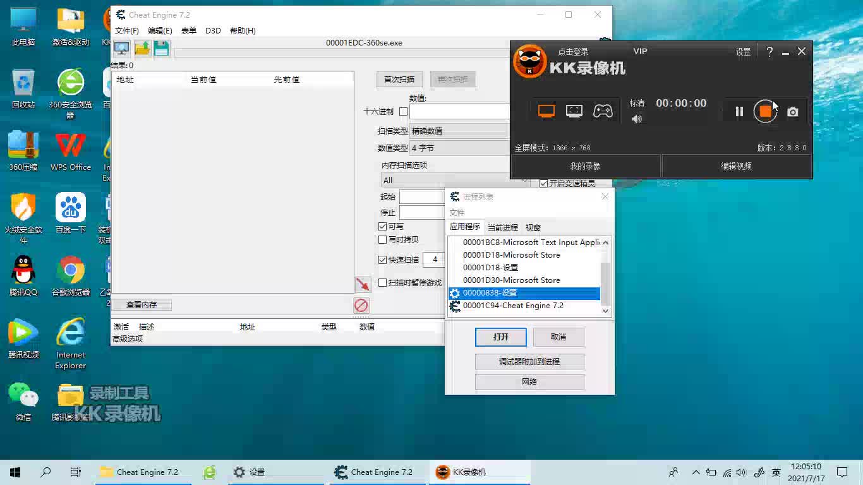Switch to 应用程序 tab in process list
The image size is (863, 485).
(x=465, y=227)
